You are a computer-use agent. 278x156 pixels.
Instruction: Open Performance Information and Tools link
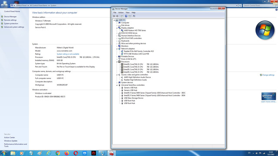pos(16,145)
